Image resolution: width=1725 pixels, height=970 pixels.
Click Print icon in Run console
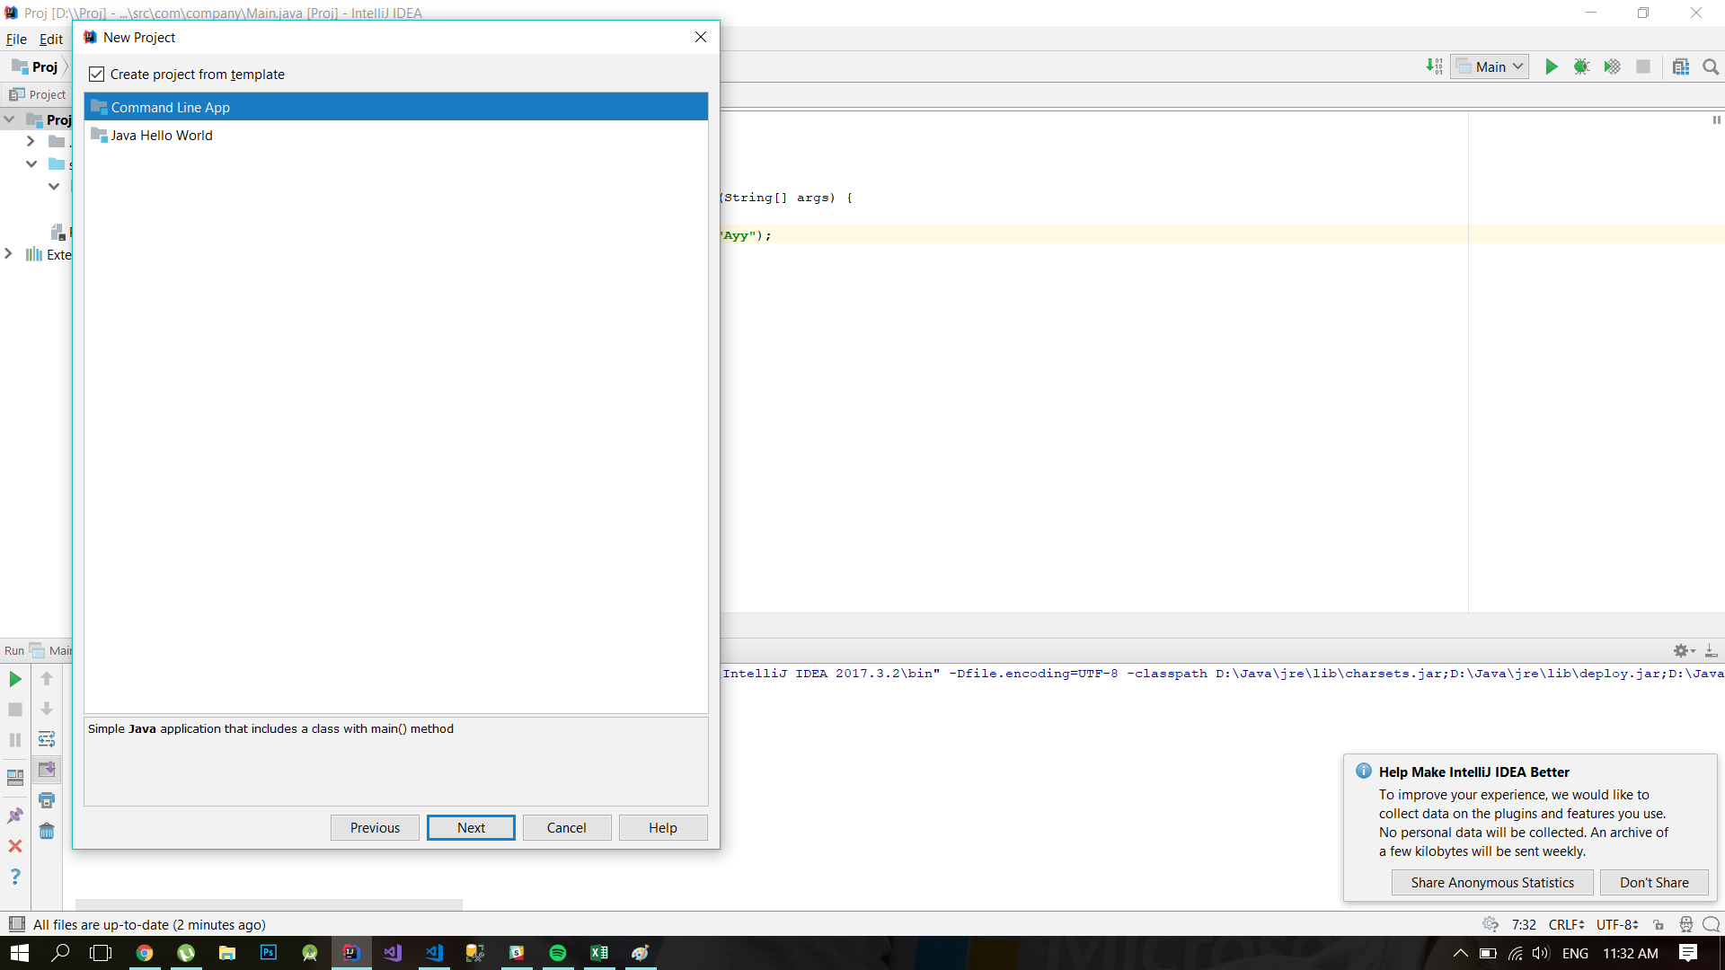coord(47,800)
